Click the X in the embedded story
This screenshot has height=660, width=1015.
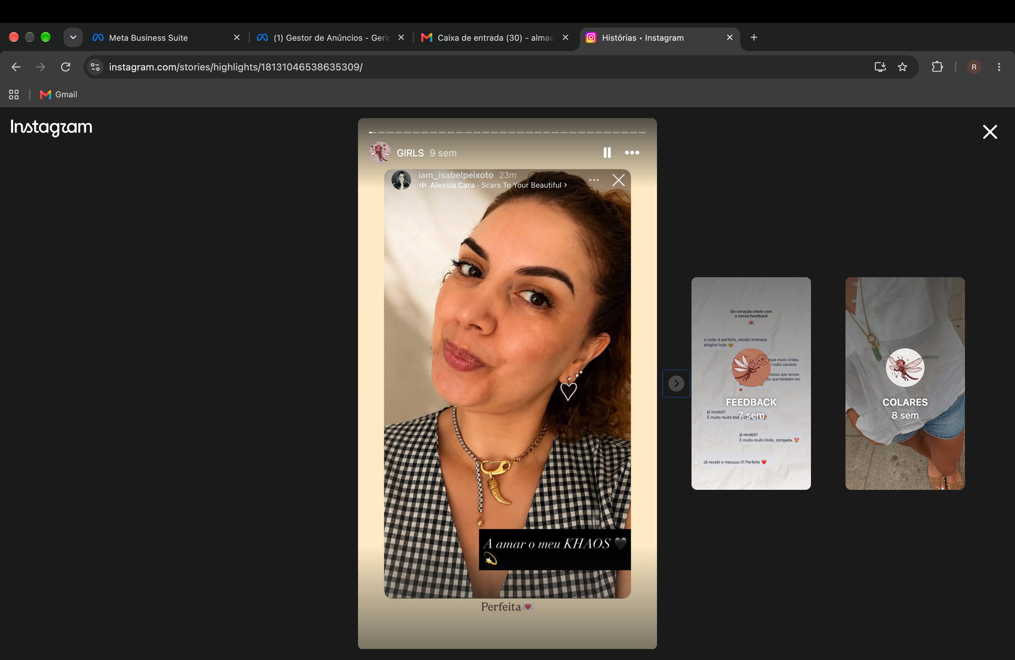618,180
